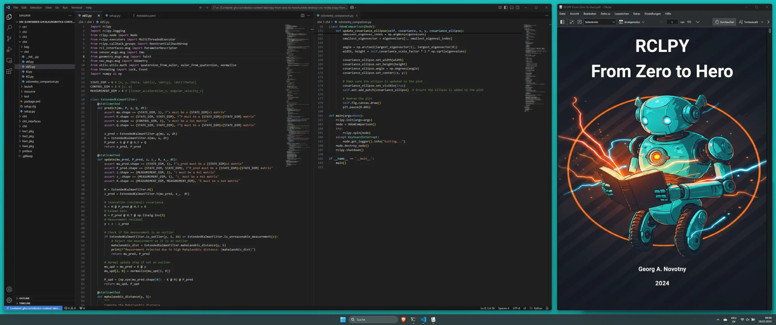This screenshot has width=776, height=325.
Task: Expand Okular toolbar overflow arrow
Action: pos(768,22)
